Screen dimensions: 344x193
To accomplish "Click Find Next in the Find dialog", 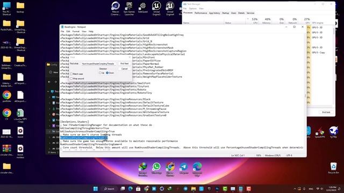I will point(124,64).
